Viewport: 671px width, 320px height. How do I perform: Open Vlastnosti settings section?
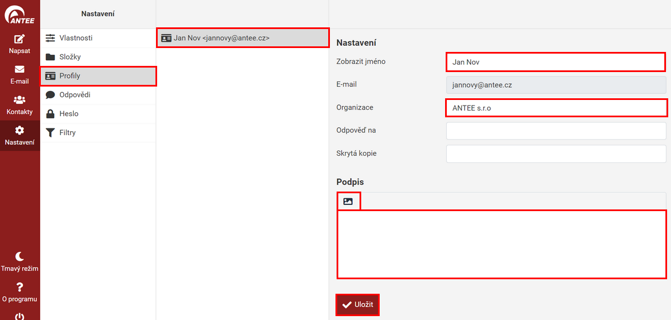(x=75, y=38)
